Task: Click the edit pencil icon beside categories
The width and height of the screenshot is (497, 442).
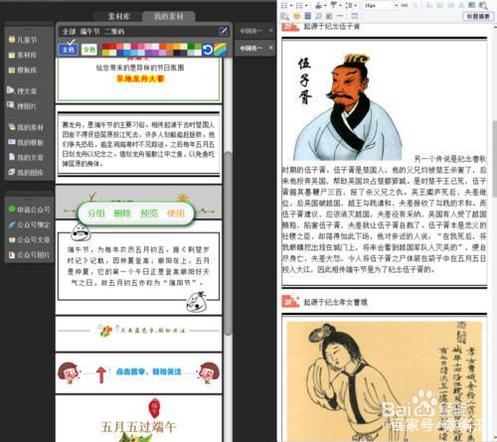Action: (x=223, y=31)
